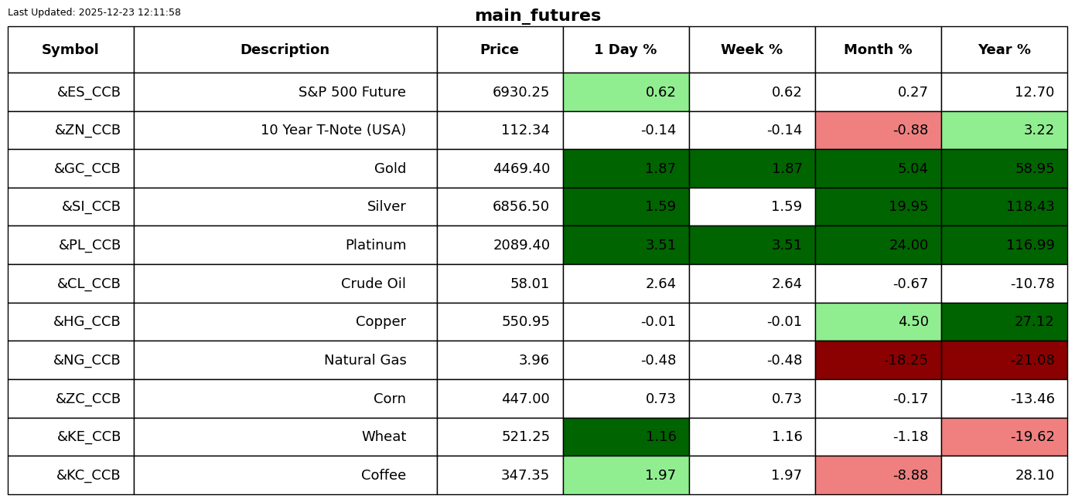Click the dark green Platinum 3.51 day cell
The image size is (1075, 502).
[626, 245]
